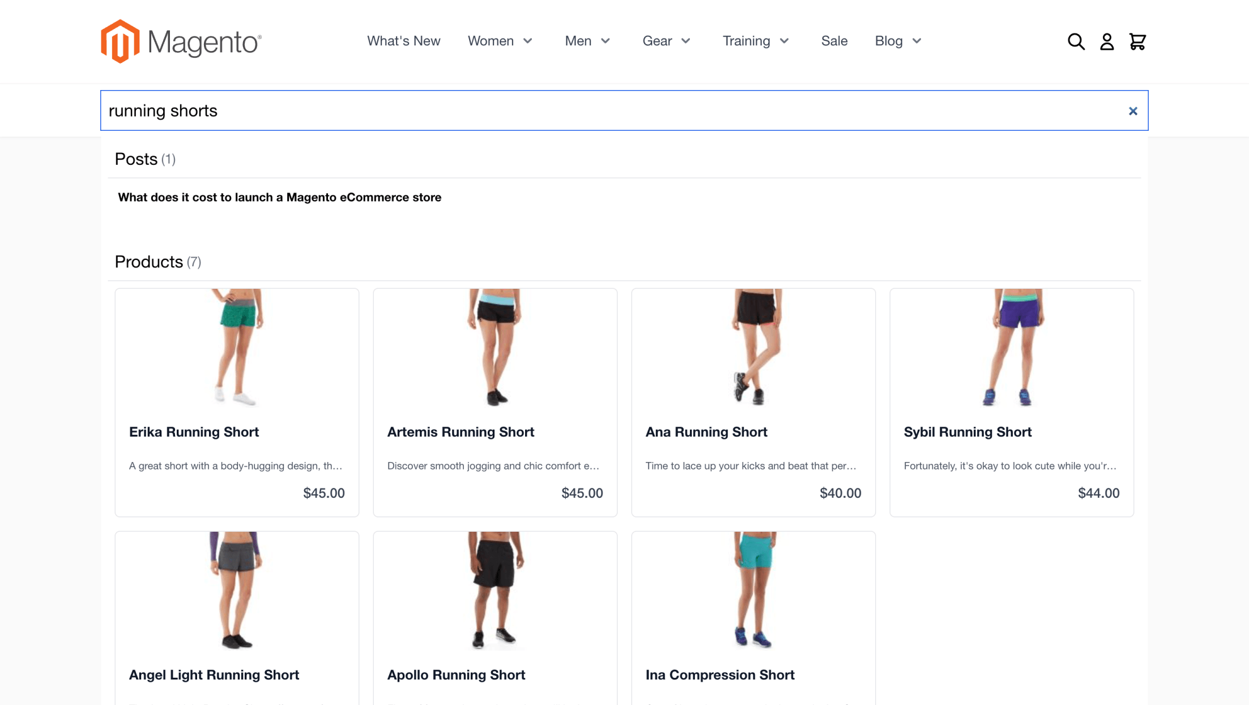Open Ana Running Short product title
The image size is (1249, 705).
click(706, 432)
